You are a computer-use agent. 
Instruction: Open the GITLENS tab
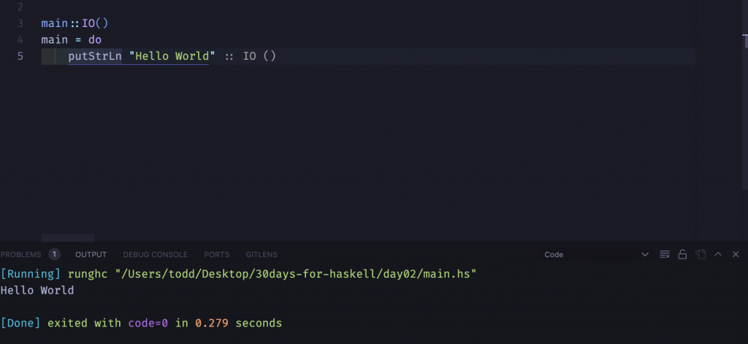coord(262,254)
